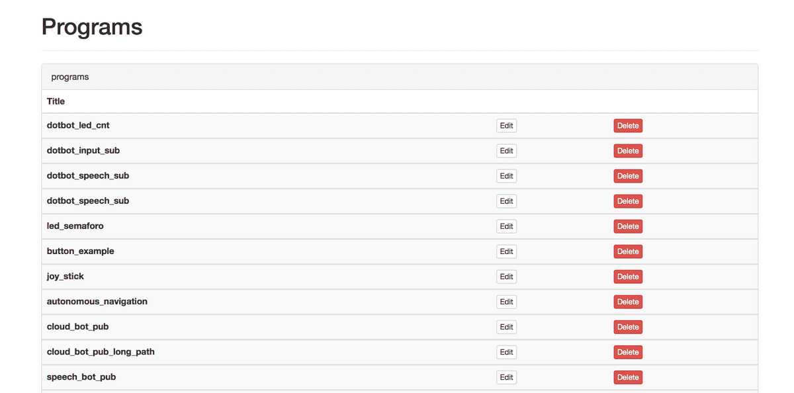This screenshot has width=794, height=393.
Task: Delete the cloud_bot_pub_long_path program
Action: click(627, 352)
